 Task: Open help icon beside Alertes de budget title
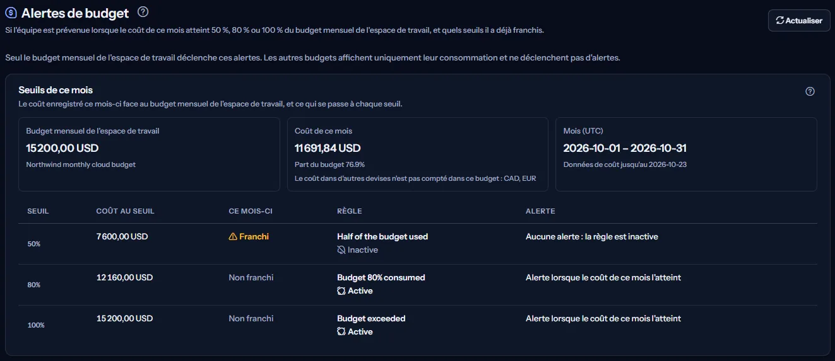(x=143, y=12)
